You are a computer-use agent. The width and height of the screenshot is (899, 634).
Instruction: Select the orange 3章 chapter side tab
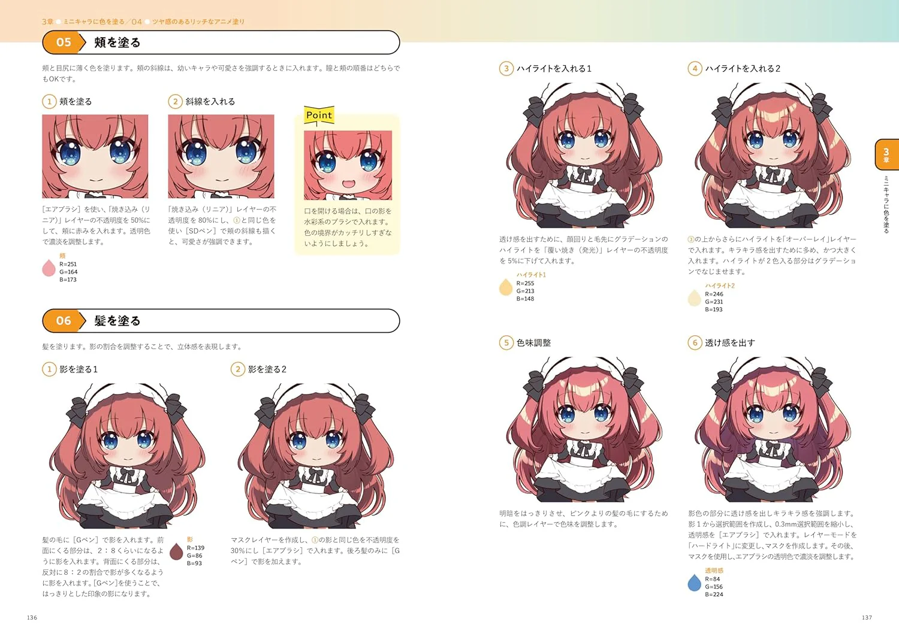point(886,155)
